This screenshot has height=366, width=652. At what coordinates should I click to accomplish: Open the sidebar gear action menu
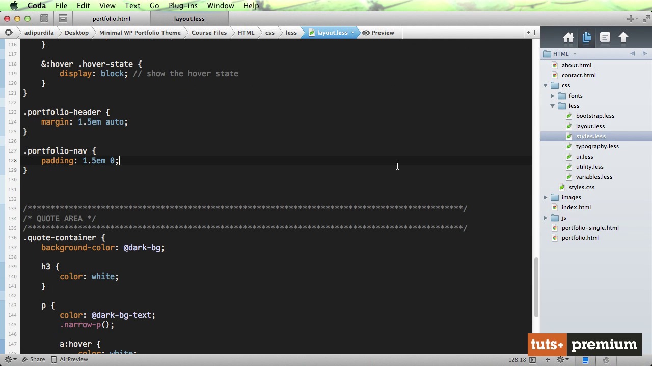(562, 360)
